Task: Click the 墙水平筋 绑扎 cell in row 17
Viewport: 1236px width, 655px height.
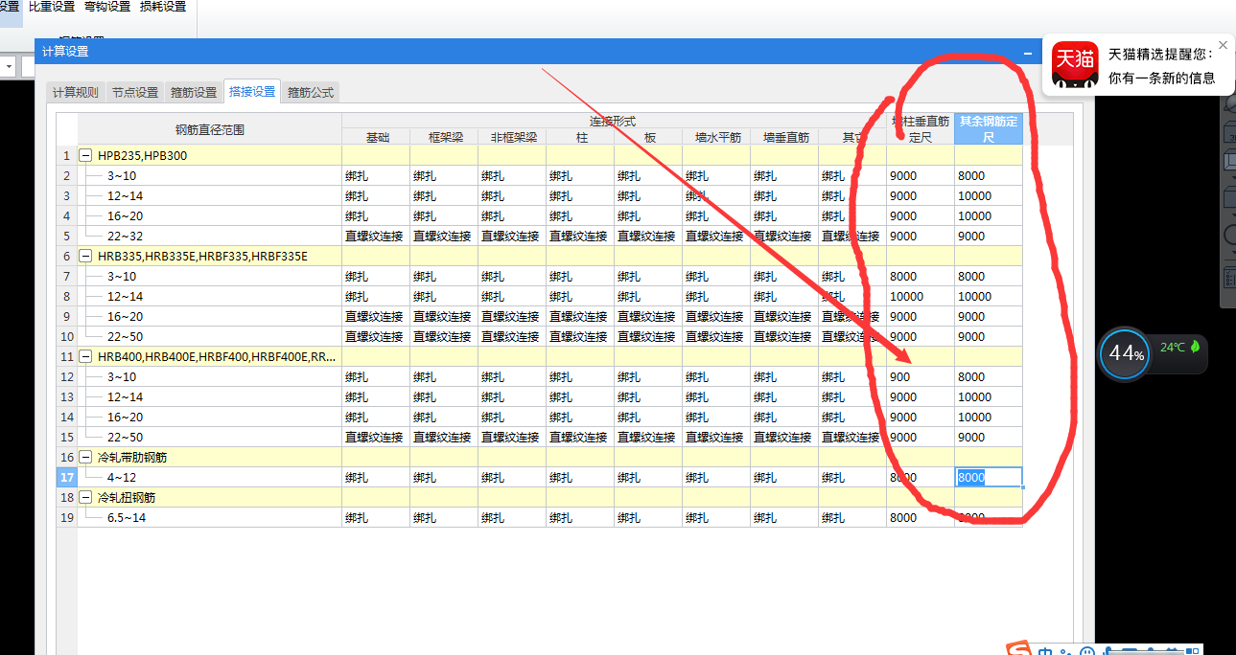Action: point(717,478)
